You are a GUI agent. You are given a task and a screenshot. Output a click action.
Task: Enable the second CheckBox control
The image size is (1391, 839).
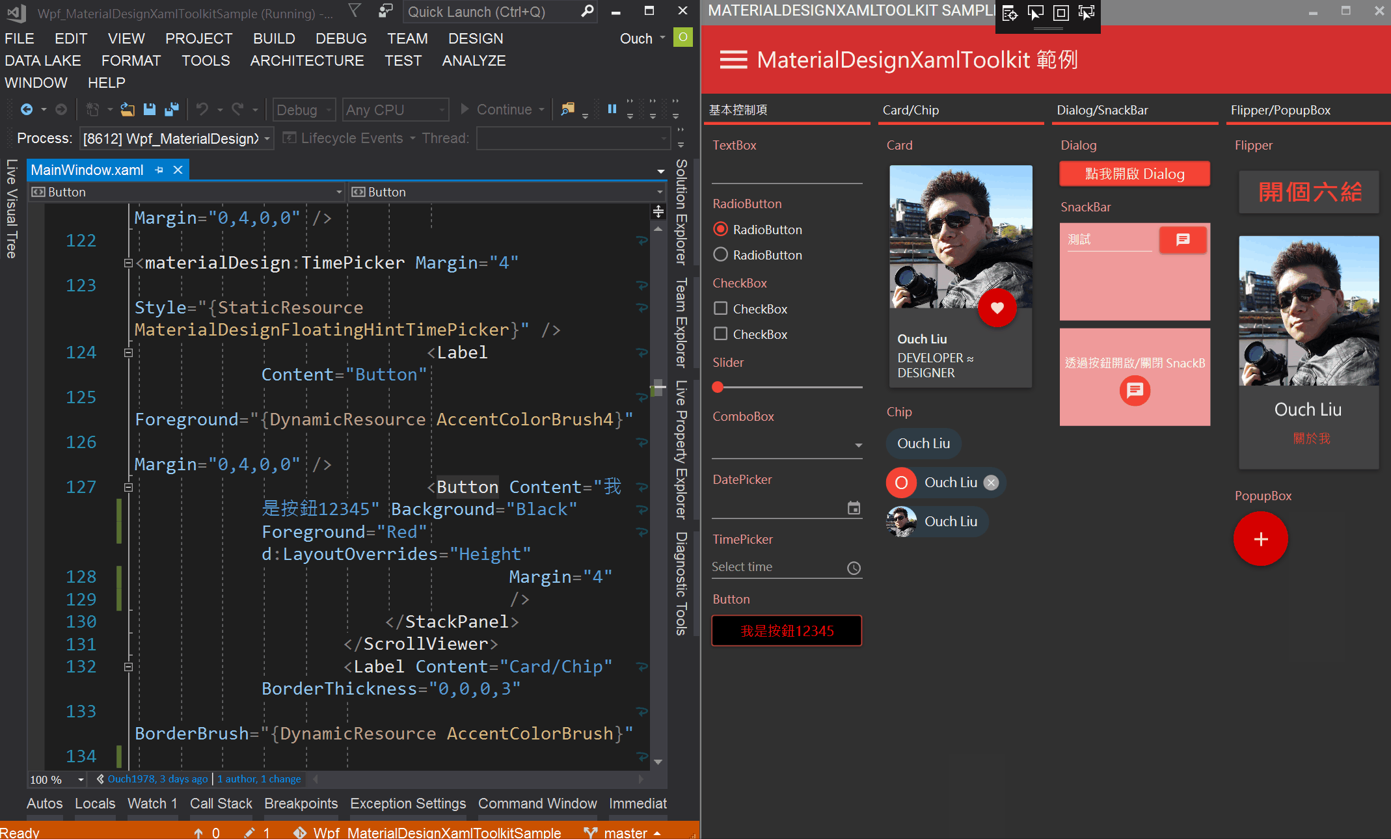[x=722, y=334]
